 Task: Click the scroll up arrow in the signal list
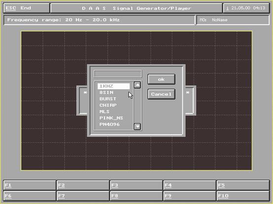[x=137, y=85]
